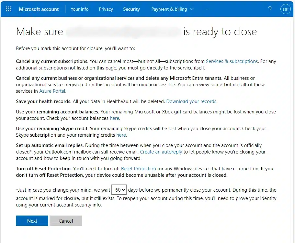
Task: Click 'Turn off Reset Protection.' heading text
Action: (44, 169)
